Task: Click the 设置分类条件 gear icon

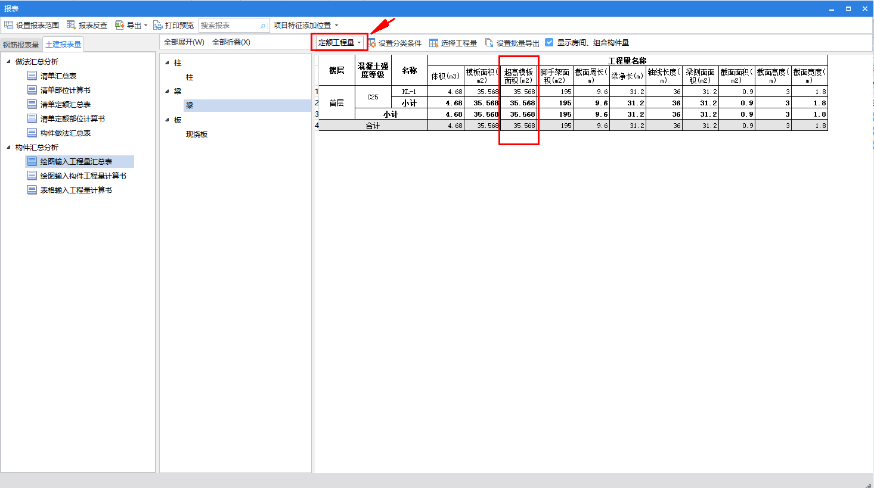Action: (x=372, y=43)
